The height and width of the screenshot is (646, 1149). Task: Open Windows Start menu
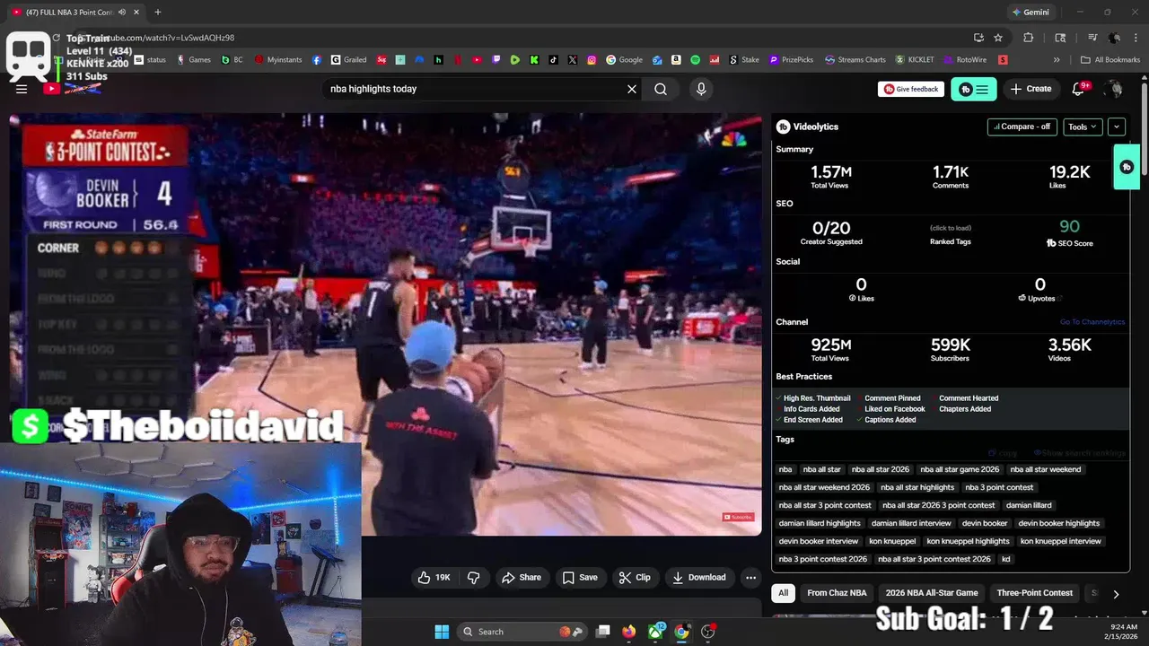coord(442,632)
